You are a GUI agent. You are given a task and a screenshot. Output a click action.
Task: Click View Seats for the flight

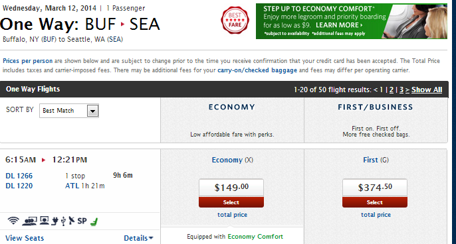pos(25,238)
